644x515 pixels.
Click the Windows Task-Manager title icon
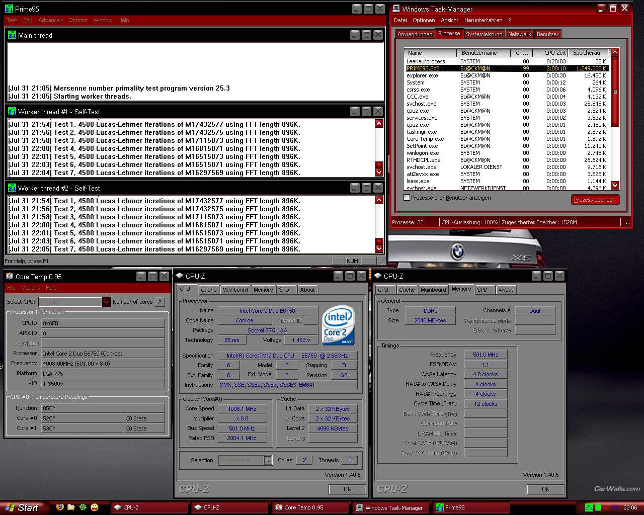coord(396,9)
